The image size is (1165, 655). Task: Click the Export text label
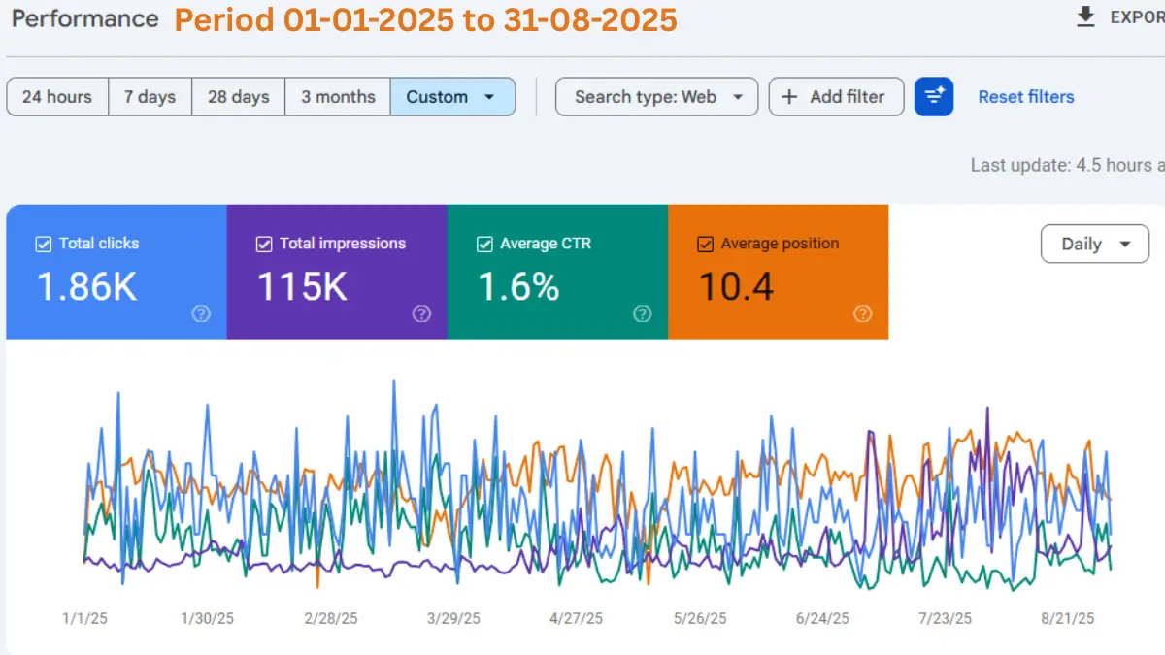pyautogui.click(x=1137, y=17)
